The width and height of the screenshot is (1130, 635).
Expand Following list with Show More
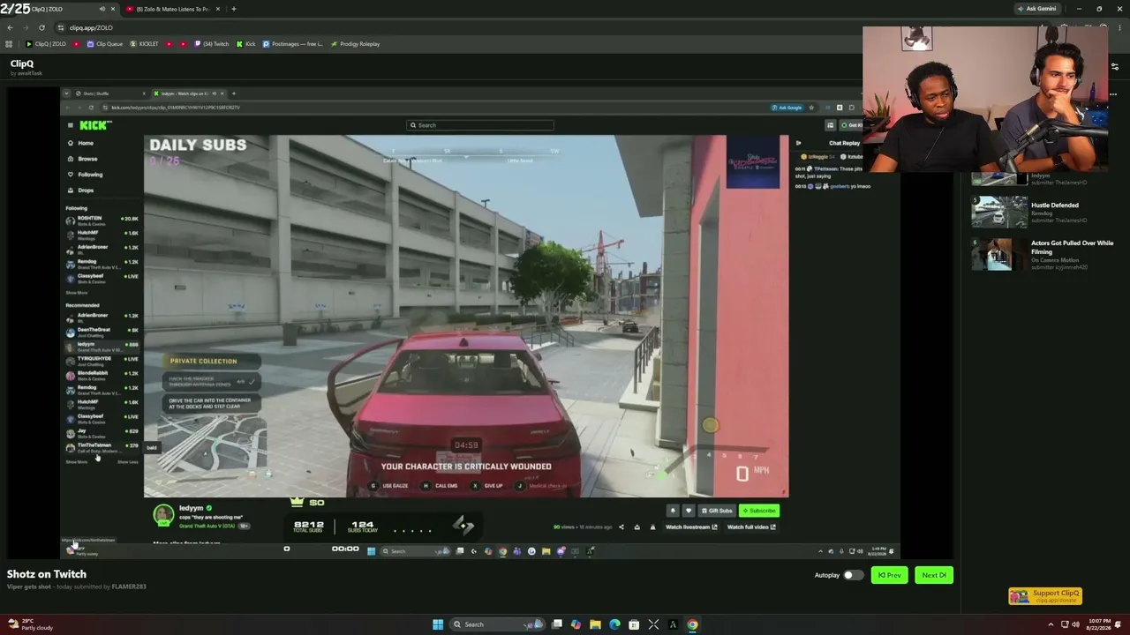pos(77,293)
